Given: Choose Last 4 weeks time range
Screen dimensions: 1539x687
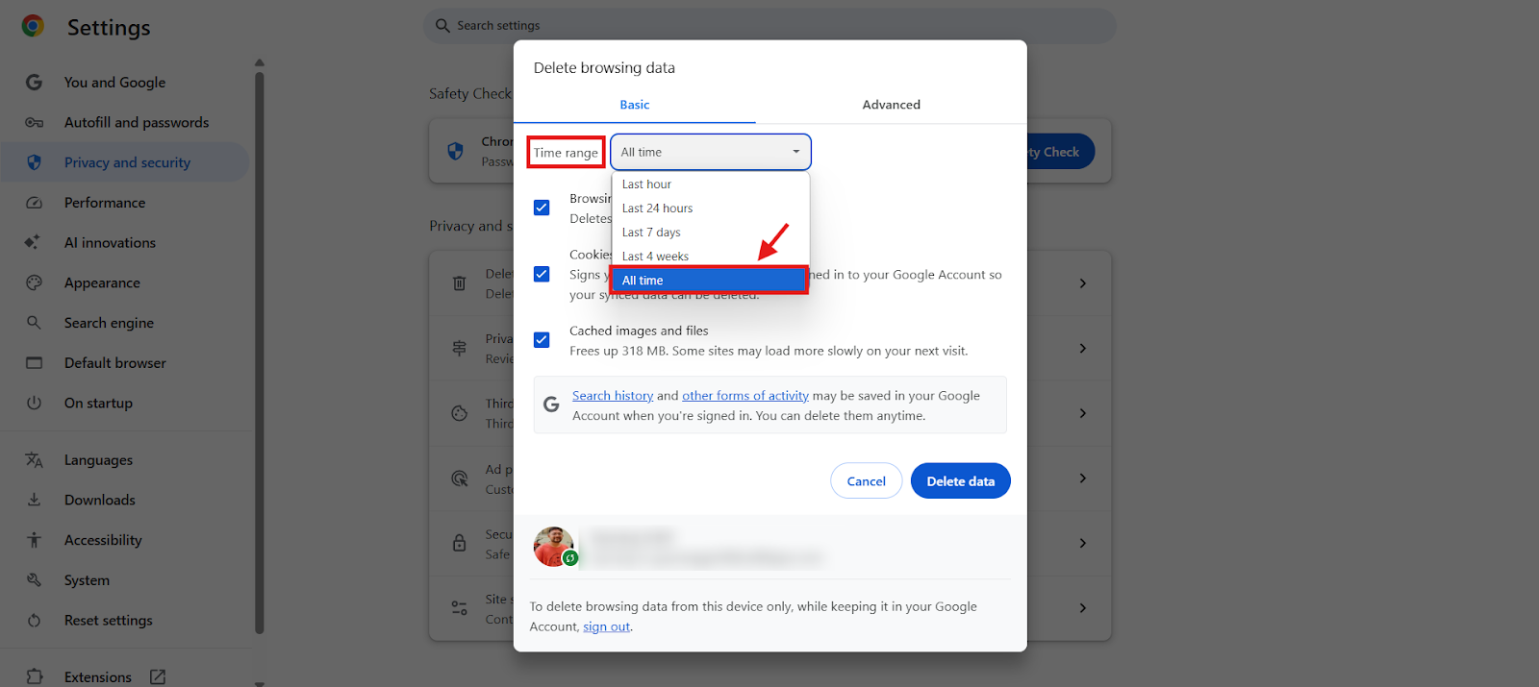Looking at the screenshot, I should tap(711, 257).
